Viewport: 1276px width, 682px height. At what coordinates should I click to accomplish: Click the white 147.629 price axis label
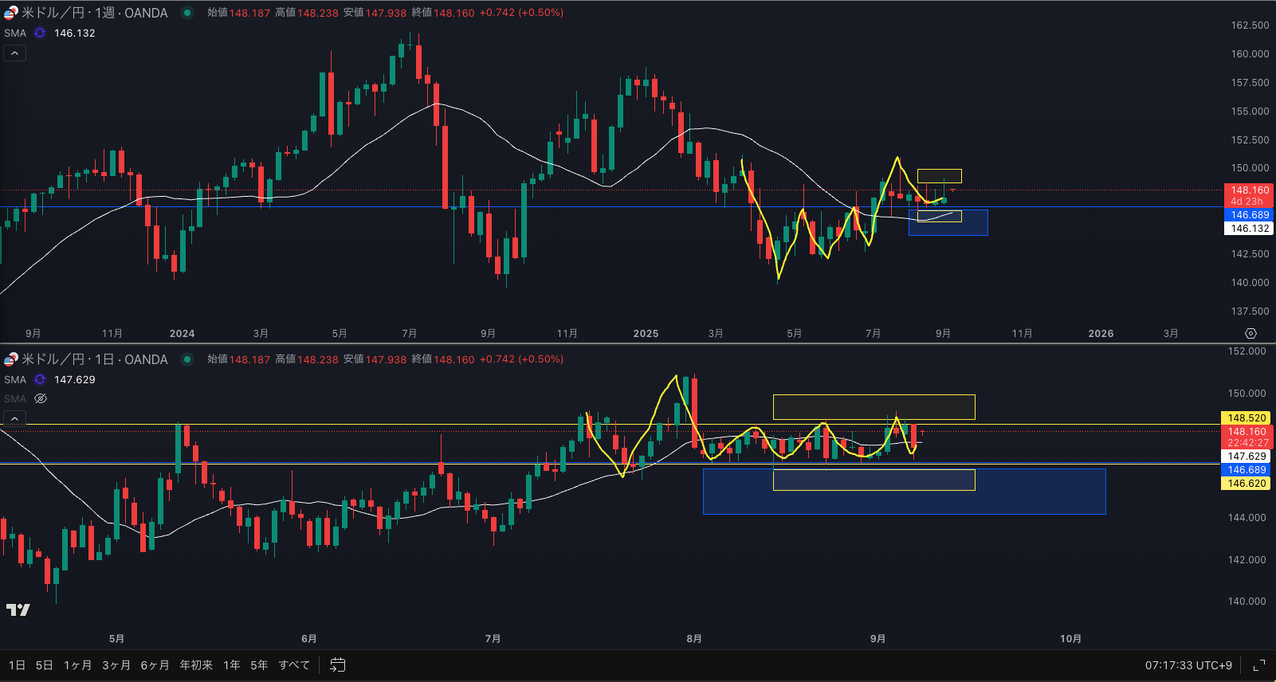pos(1247,456)
